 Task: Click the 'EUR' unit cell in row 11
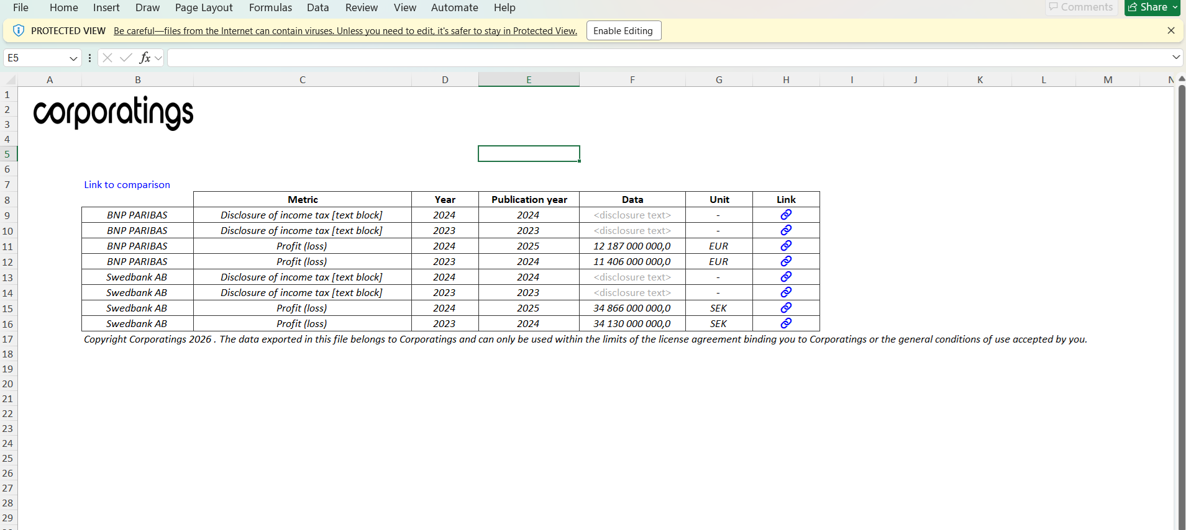click(719, 246)
